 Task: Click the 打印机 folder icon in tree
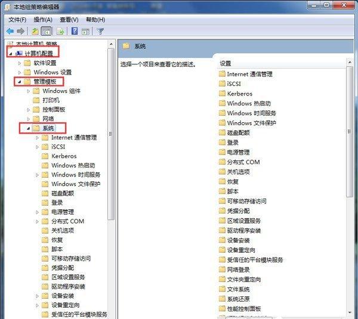pyautogui.click(x=36, y=100)
